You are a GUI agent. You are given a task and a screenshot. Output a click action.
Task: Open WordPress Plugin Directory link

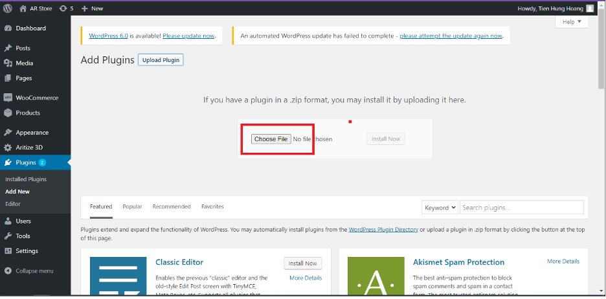383,230
